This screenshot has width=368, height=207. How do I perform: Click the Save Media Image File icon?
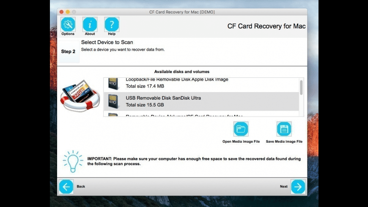[x=284, y=129]
